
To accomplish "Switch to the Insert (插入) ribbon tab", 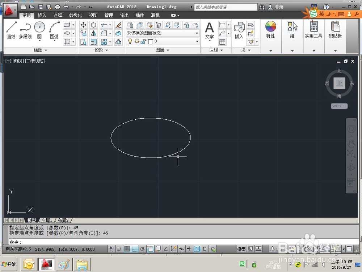I will [x=42, y=15].
